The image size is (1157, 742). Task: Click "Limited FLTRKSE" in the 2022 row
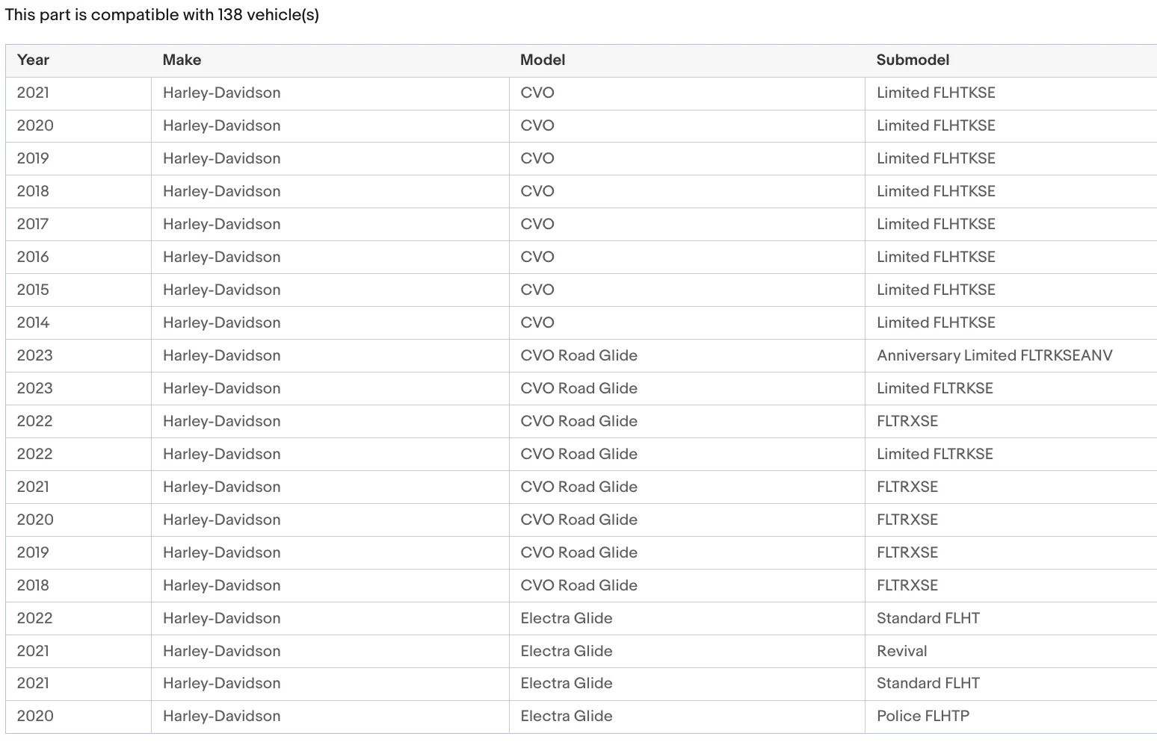(934, 454)
